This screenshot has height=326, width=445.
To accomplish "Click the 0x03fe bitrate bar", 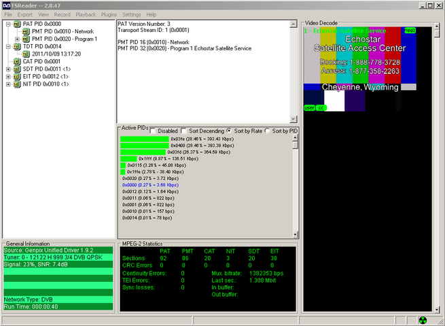I will tap(145, 139).
